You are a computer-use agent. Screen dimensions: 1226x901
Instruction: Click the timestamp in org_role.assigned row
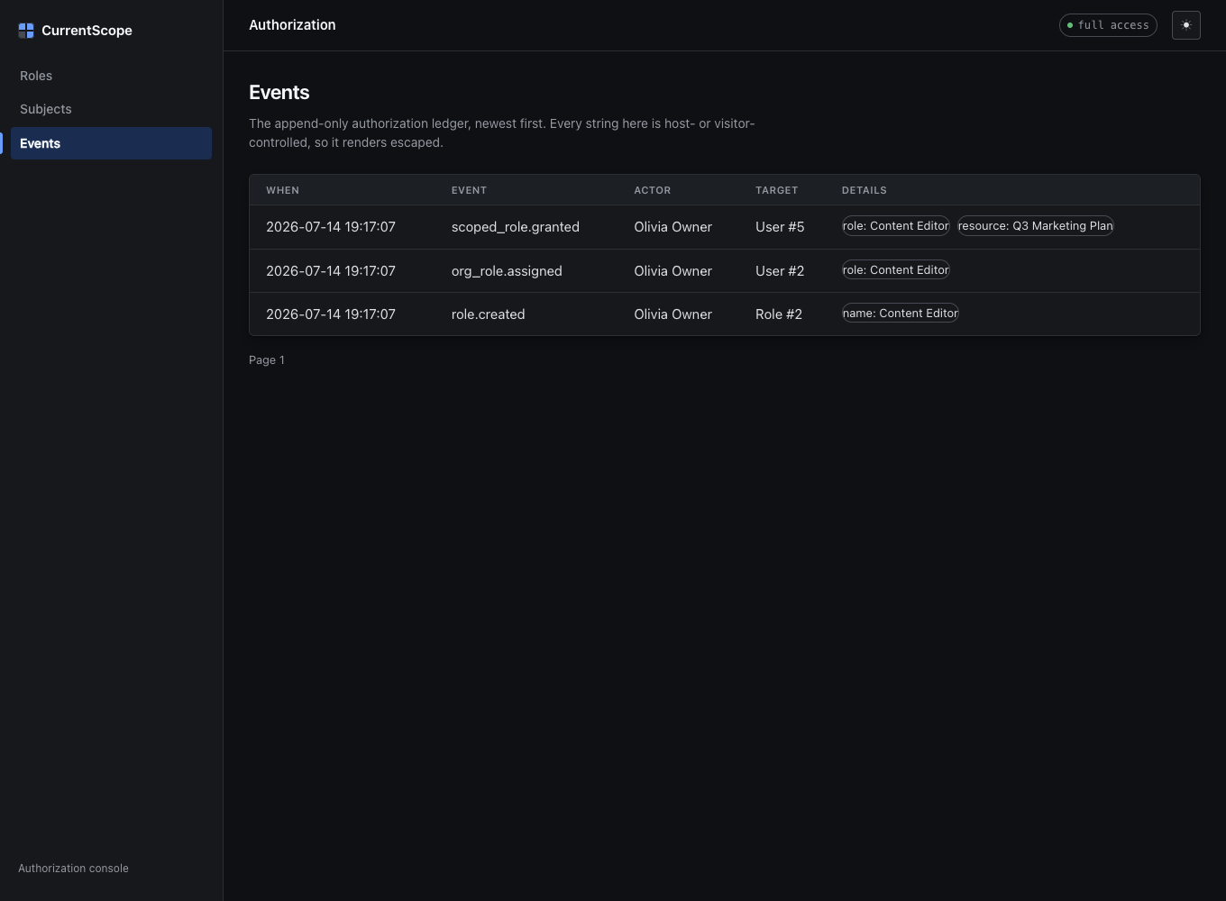(x=331, y=271)
